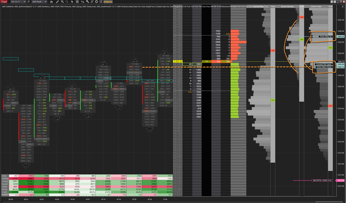Click the 2,583.75 bar high label
Screen dimensions: 346x203
click(x=165, y=53)
